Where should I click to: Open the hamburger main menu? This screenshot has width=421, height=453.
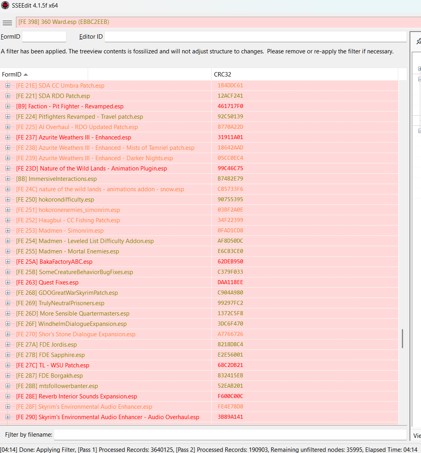pyautogui.click(x=7, y=23)
